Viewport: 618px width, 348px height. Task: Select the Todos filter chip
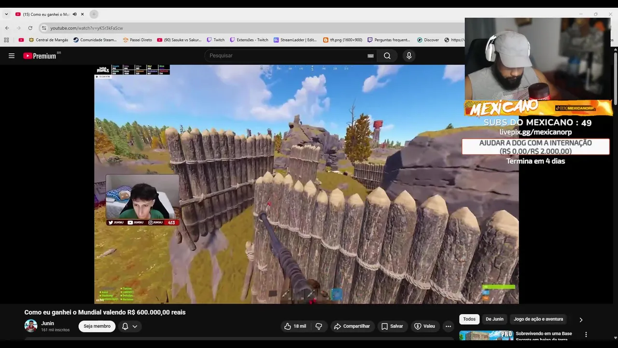469,319
